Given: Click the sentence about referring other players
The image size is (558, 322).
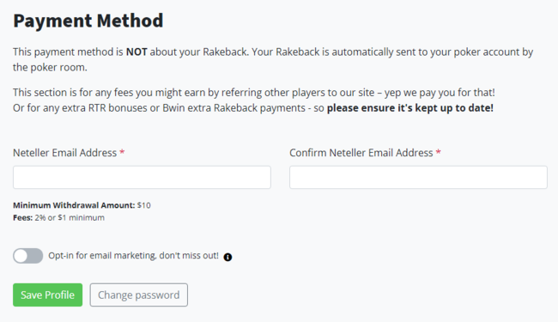Looking at the screenshot, I should pyautogui.click(x=254, y=93).
